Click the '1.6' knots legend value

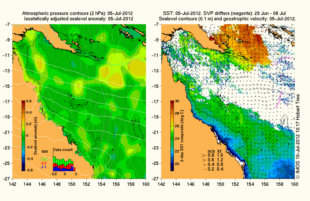tap(220, 155)
